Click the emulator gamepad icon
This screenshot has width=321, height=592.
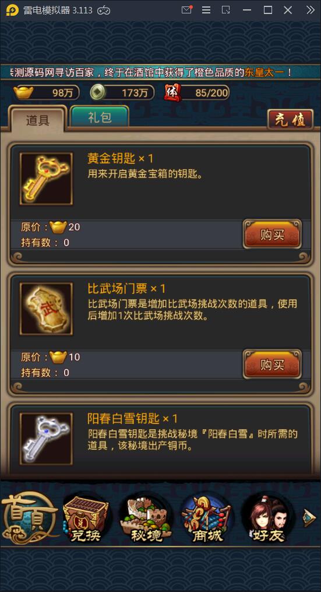(104, 10)
